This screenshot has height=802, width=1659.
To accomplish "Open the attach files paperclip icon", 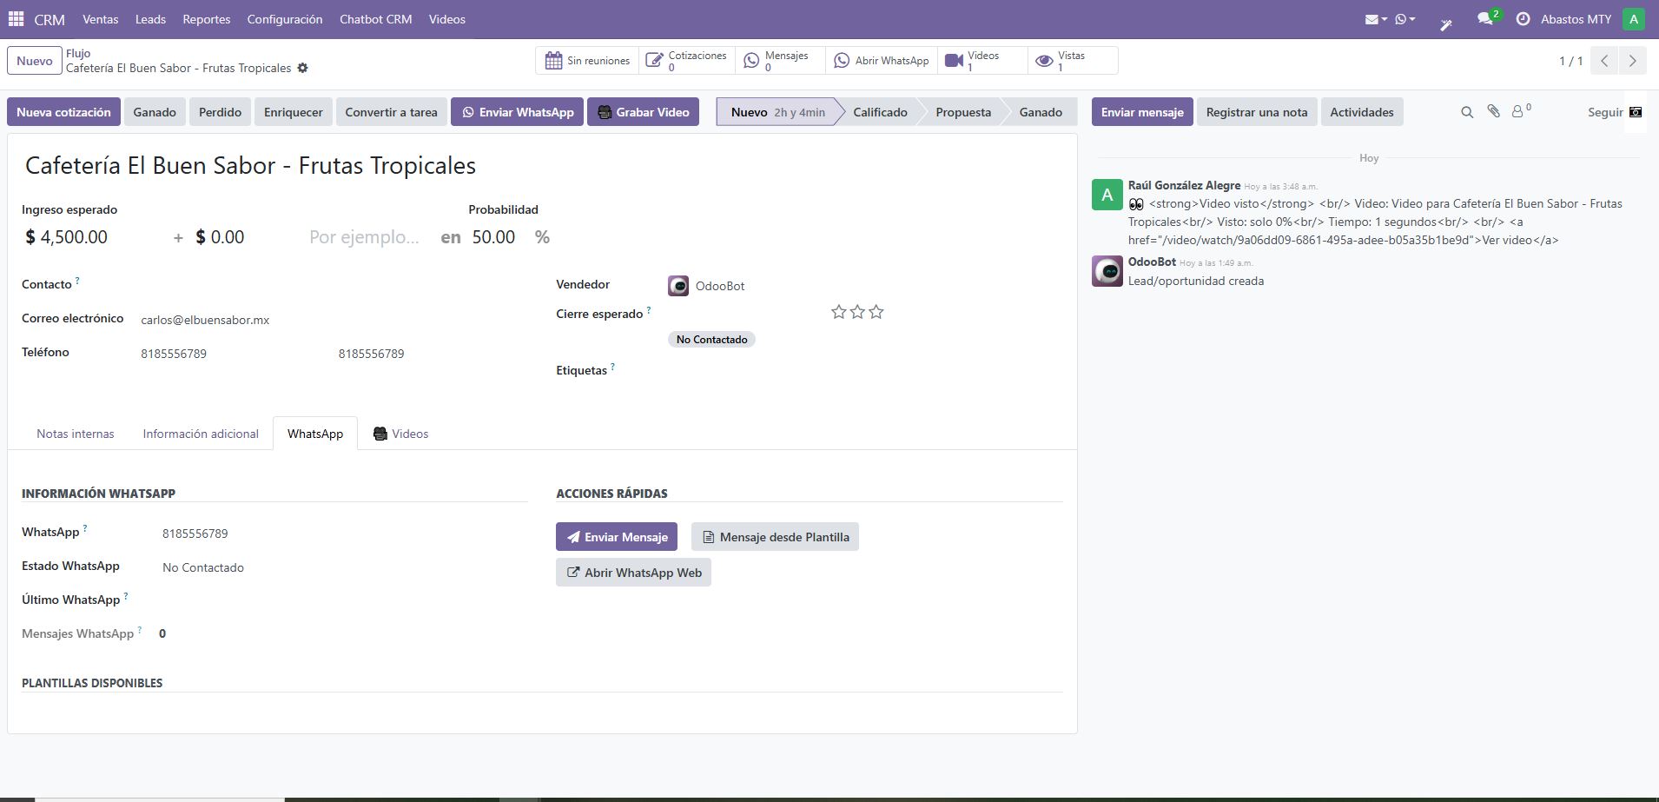I will tap(1492, 111).
